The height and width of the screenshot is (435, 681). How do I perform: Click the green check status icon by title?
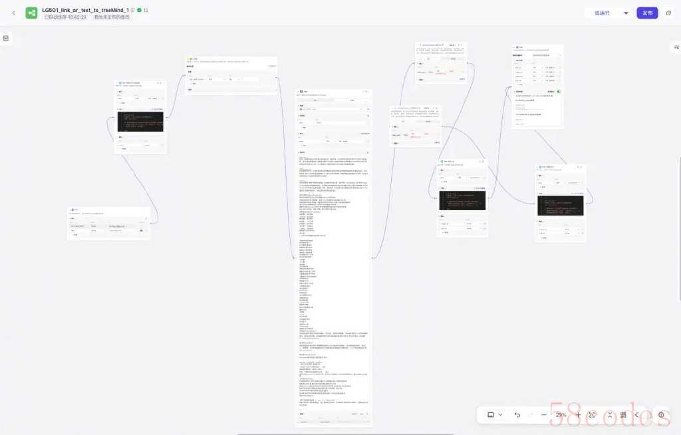point(140,10)
